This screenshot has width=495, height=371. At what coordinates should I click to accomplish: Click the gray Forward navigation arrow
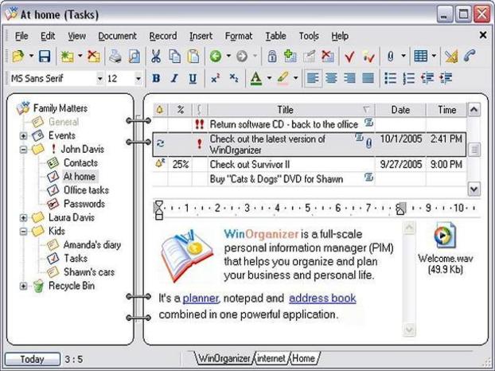click(x=242, y=57)
